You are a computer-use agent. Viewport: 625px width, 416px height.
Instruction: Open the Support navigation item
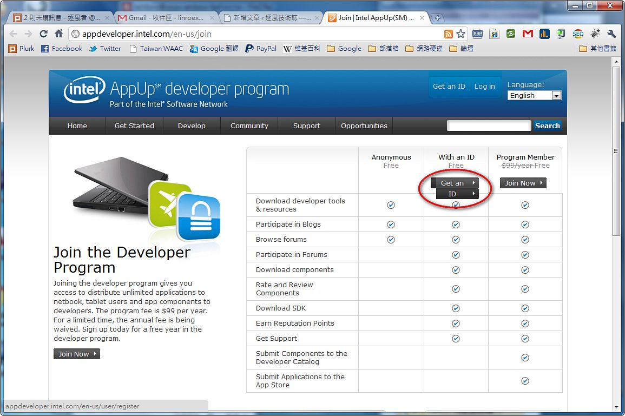point(306,126)
